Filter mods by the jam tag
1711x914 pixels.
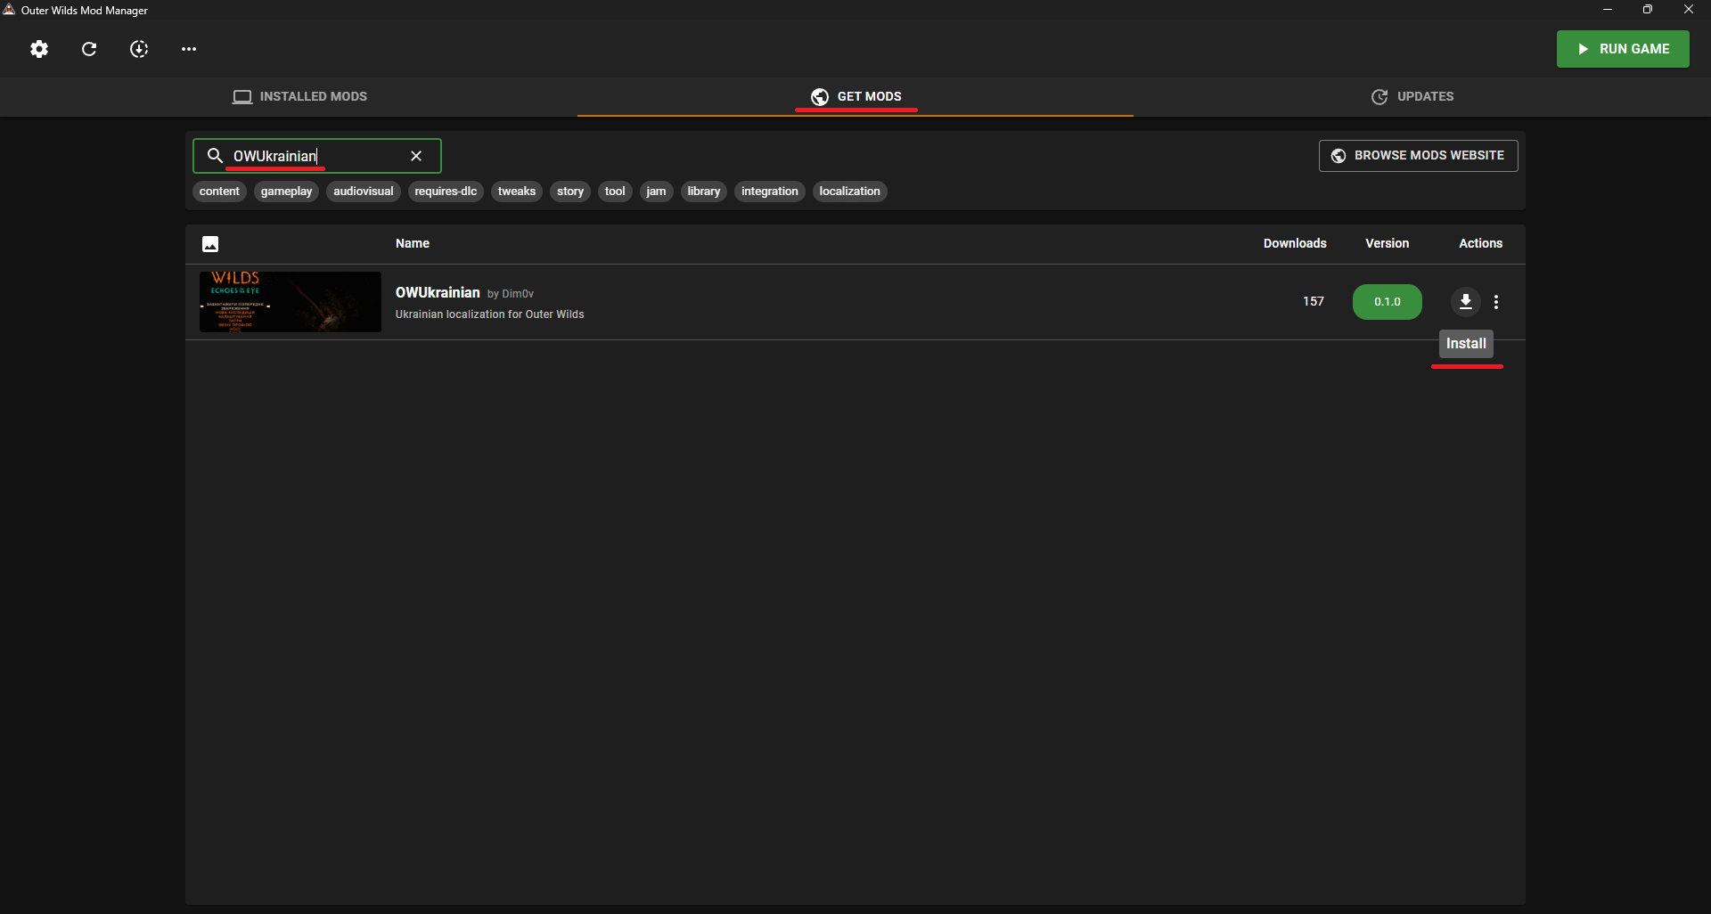click(x=656, y=192)
